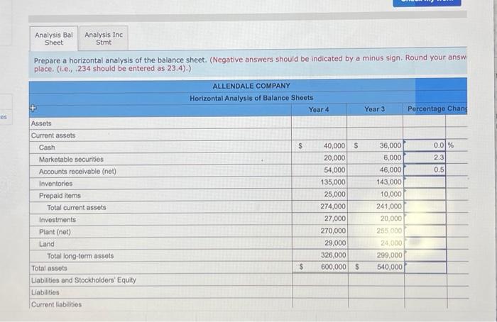Click the Marketable securities row label

[71, 160]
